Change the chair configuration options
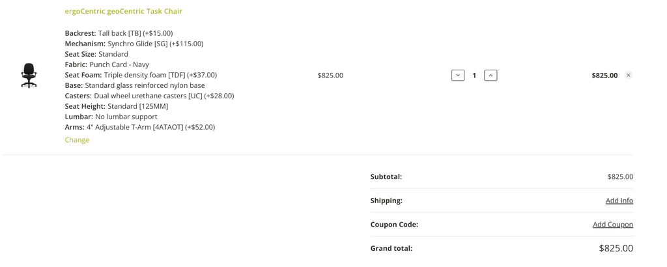The width and height of the screenshot is (667, 267). [x=77, y=140]
